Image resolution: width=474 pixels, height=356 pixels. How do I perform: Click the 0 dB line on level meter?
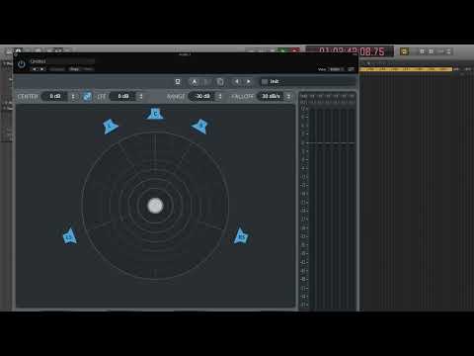click(x=331, y=142)
